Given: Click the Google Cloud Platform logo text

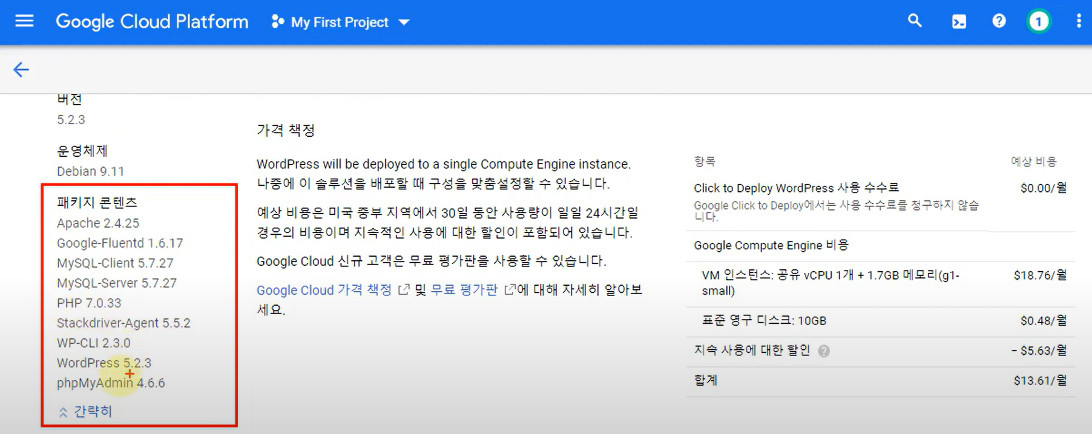Looking at the screenshot, I should [152, 22].
